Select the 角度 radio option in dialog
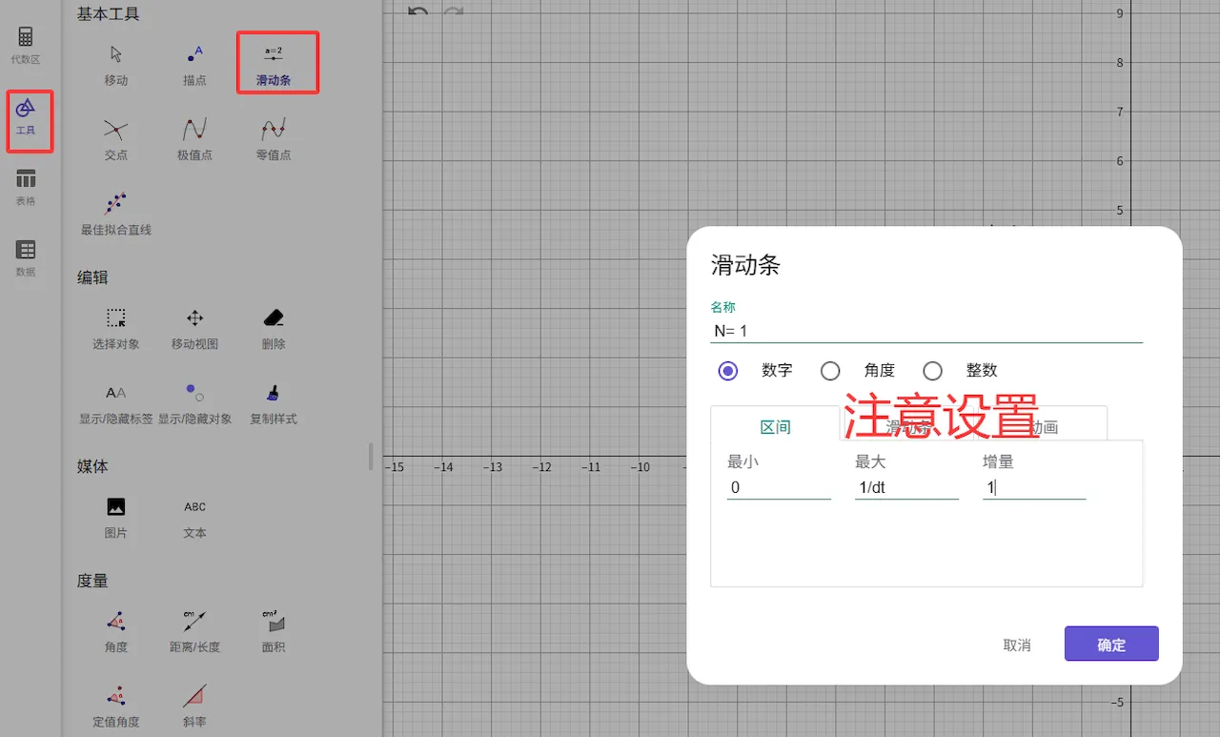 [x=830, y=371]
